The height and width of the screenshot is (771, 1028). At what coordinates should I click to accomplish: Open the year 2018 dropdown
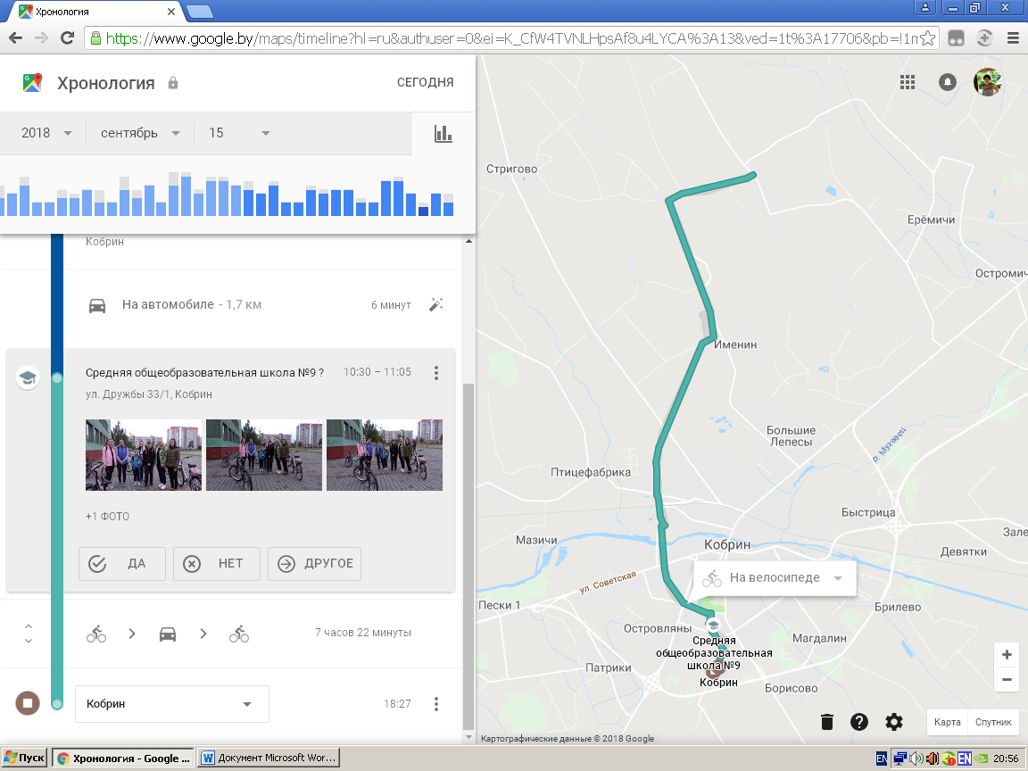pos(46,133)
